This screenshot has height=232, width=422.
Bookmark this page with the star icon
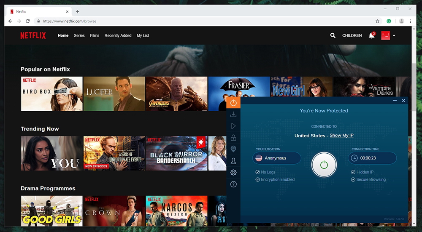point(377,21)
